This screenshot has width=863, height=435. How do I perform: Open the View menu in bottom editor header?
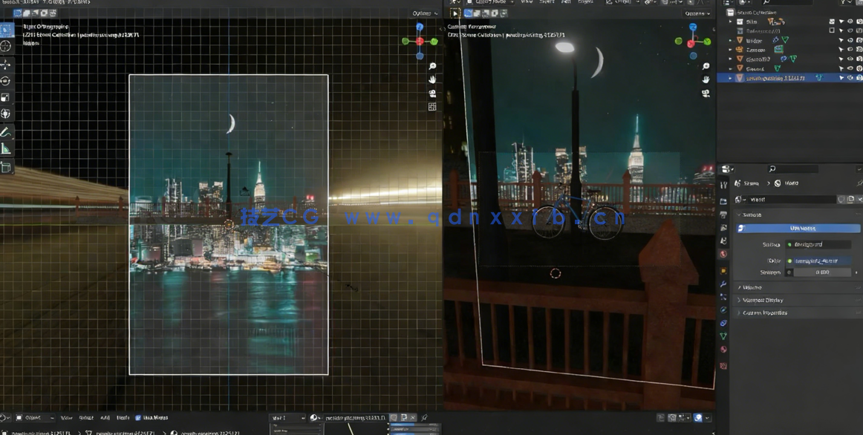[66, 418]
